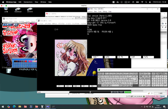Image resolution: width=168 pixels, height=109 pixels.
Task: Click the F10 key on software keyboard
Action: pos(136,74)
